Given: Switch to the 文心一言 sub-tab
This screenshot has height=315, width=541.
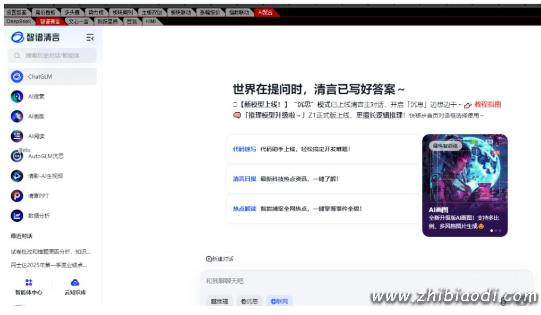Looking at the screenshot, I should pyautogui.click(x=79, y=21).
